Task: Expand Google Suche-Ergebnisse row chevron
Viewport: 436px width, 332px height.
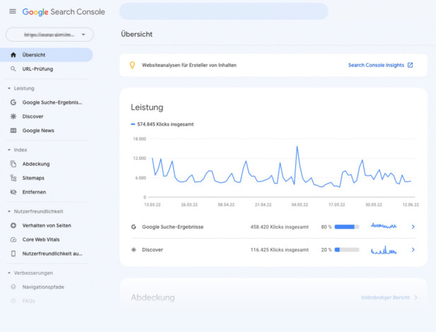Action: (x=413, y=227)
